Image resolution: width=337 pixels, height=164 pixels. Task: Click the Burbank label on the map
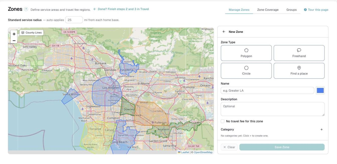[101, 64]
